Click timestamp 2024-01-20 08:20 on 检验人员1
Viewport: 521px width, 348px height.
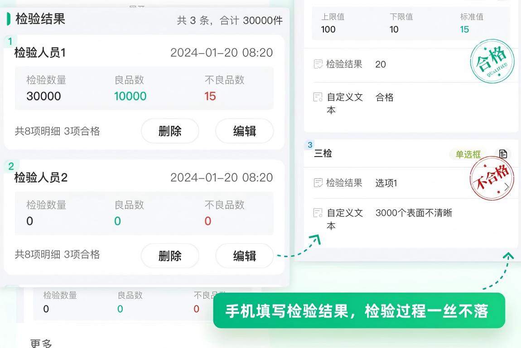tap(222, 53)
